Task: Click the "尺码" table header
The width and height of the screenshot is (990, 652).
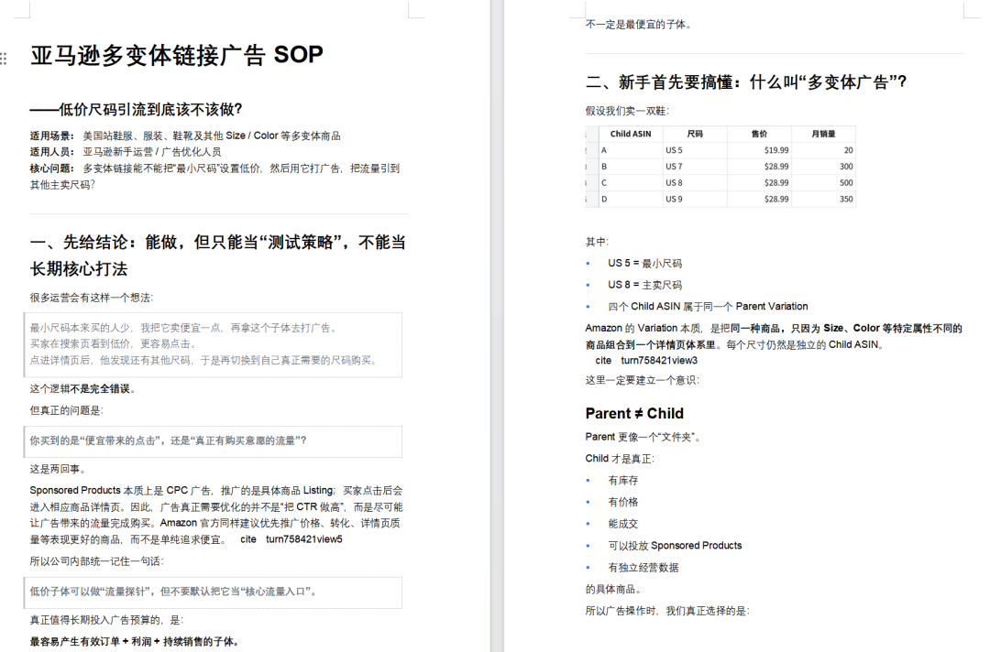Action: (x=695, y=134)
